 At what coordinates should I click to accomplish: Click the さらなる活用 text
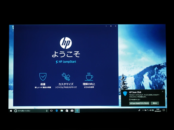click(89, 87)
